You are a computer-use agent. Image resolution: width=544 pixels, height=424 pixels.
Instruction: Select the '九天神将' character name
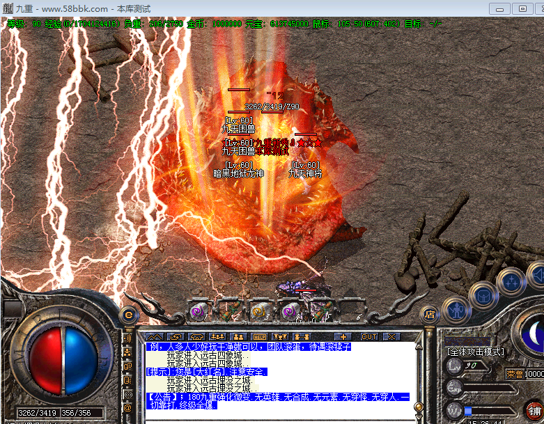[305, 173]
